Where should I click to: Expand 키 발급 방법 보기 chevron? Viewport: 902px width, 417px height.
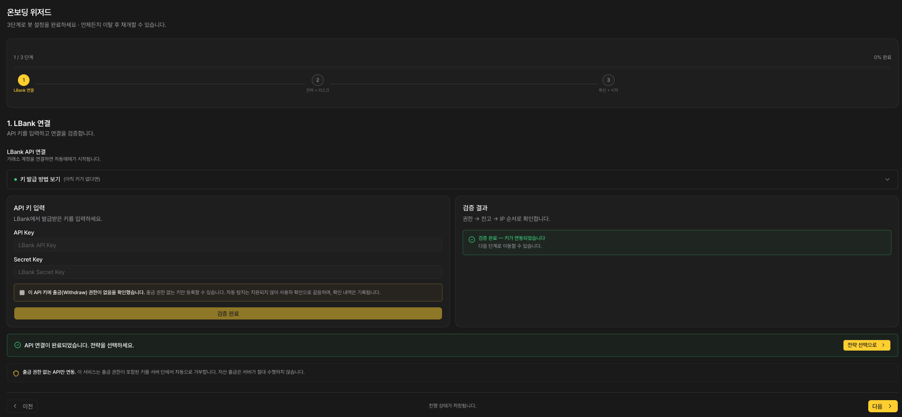click(x=887, y=180)
